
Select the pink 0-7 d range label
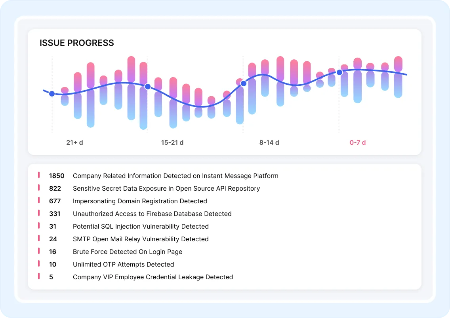[x=357, y=142]
